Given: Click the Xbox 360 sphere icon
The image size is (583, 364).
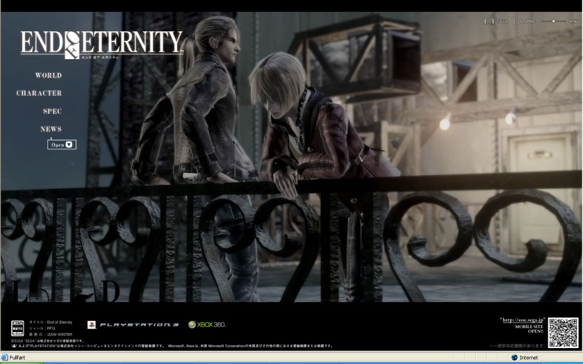Looking at the screenshot, I should click(x=192, y=325).
